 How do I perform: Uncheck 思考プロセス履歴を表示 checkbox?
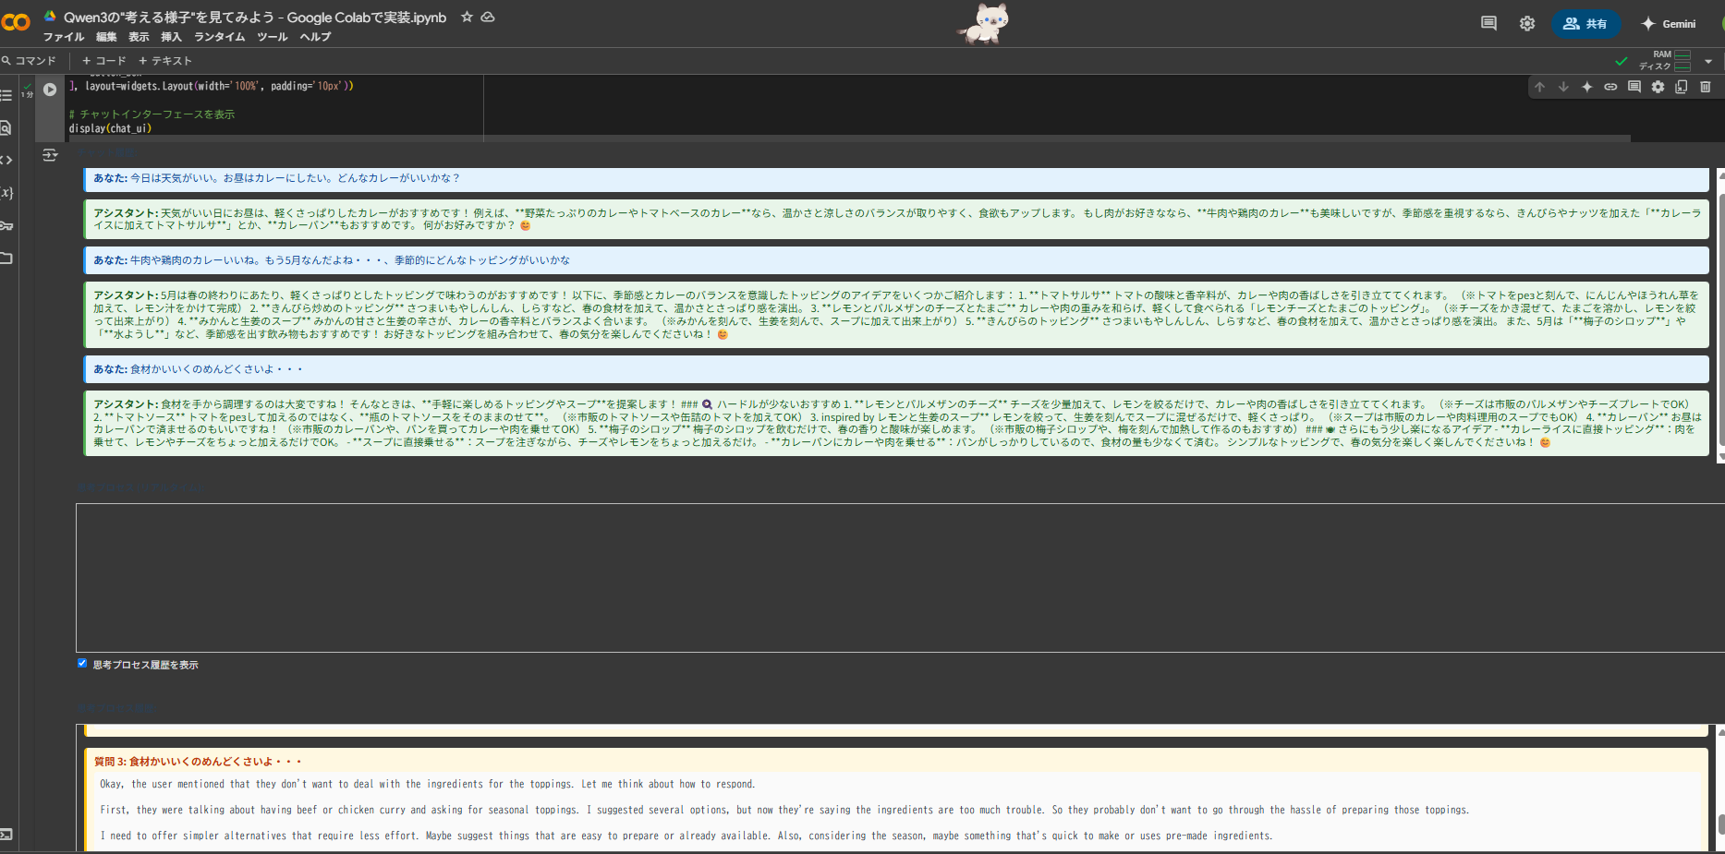[82, 664]
